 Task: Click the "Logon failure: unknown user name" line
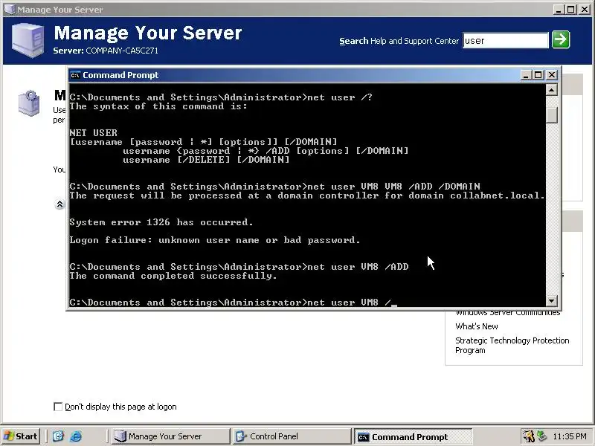pos(214,240)
